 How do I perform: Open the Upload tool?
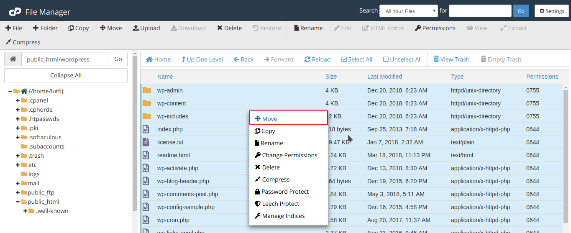coord(146,28)
